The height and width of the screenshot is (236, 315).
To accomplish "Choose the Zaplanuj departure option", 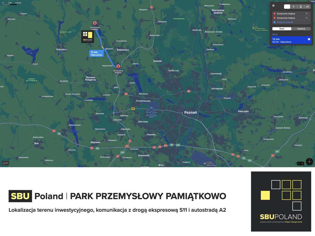I will click(x=301, y=29).
